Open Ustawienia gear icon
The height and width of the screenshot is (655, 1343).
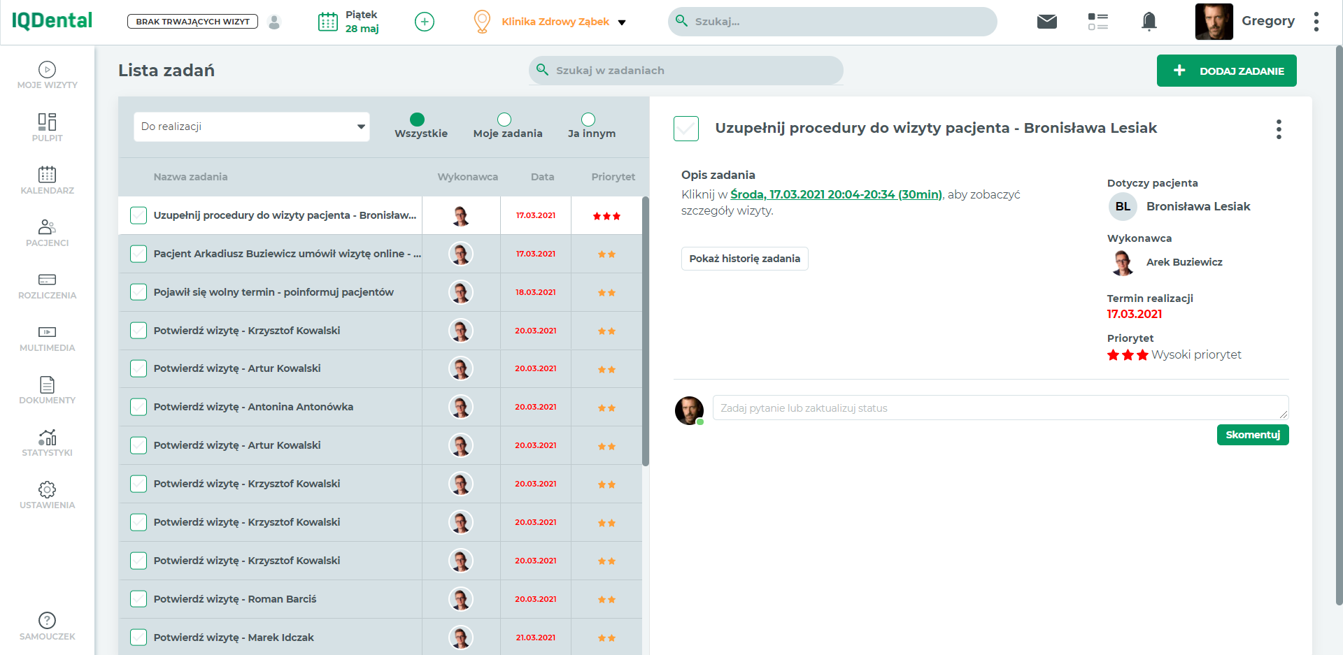(47, 489)
